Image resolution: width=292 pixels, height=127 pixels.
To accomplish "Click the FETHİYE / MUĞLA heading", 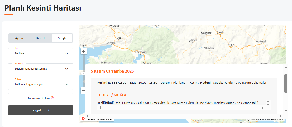I will [112, 95].
